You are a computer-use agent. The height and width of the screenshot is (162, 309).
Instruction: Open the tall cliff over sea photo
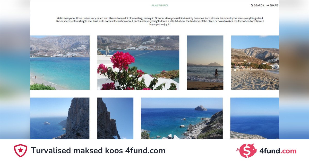click(60, 119)
